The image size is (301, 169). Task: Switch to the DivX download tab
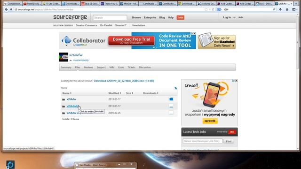pos(265,4)
